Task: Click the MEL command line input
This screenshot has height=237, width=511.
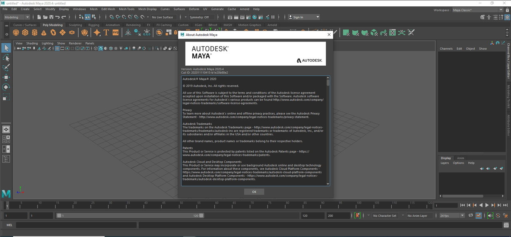Action: coord(76,225)
